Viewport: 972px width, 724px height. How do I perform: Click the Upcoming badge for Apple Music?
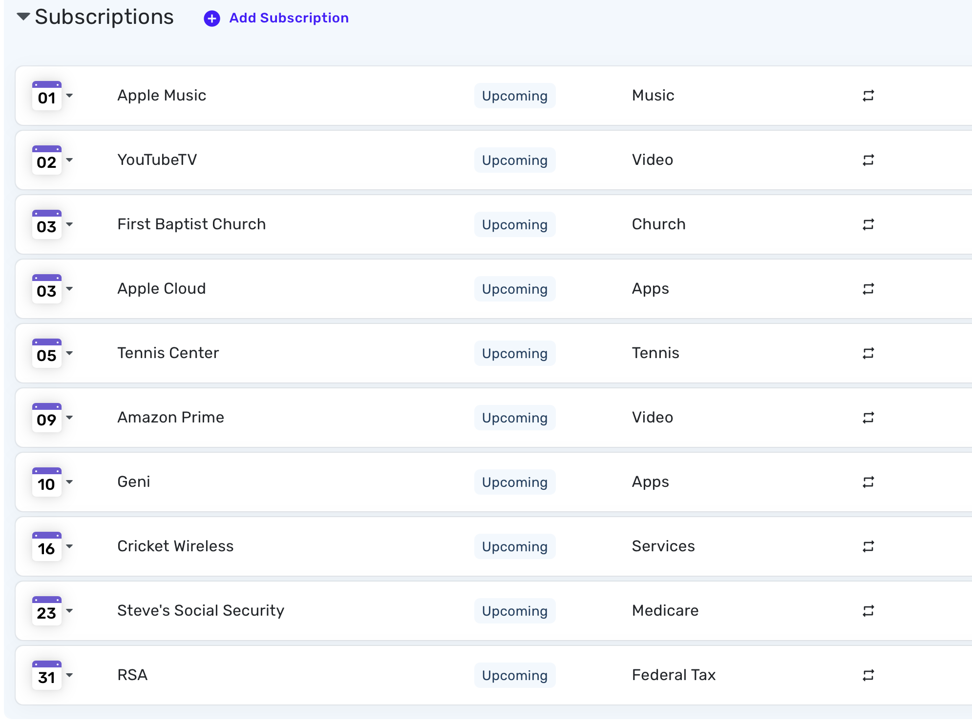pos(515,96)
